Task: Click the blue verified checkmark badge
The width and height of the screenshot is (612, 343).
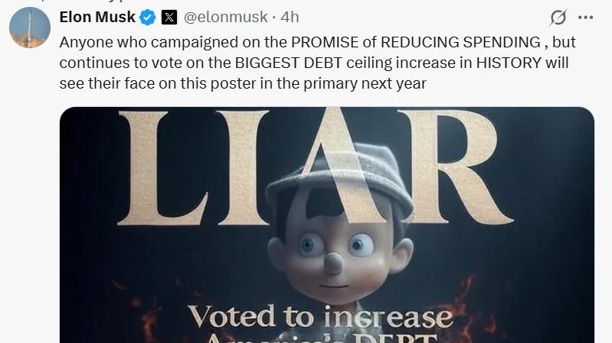Action: click(x=148, y=18)
